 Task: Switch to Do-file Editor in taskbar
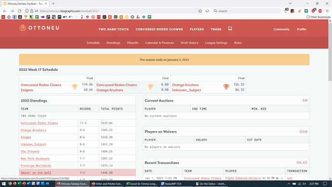(211, 184)
